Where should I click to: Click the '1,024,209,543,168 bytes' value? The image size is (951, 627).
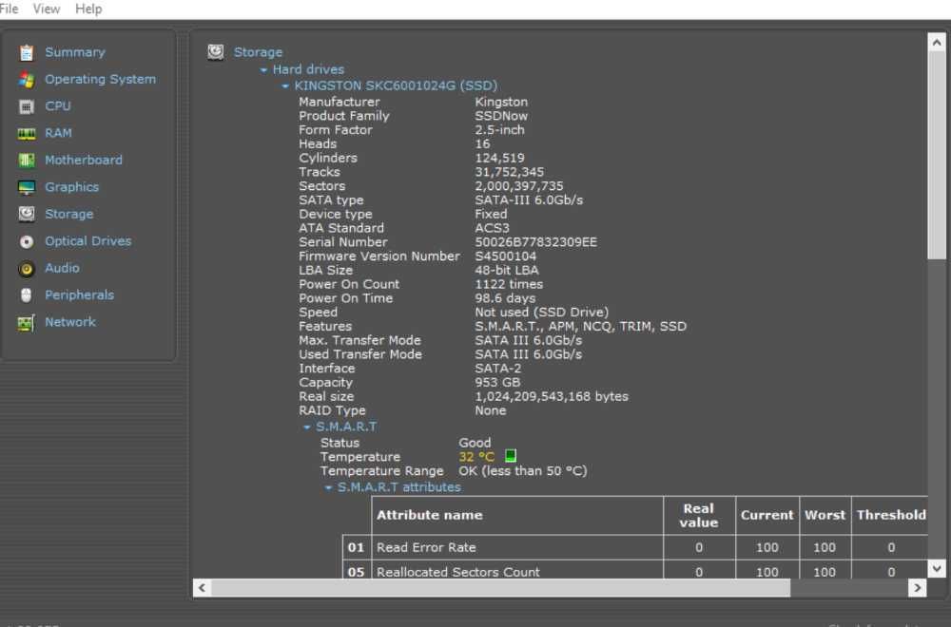(x=552, y=397)
